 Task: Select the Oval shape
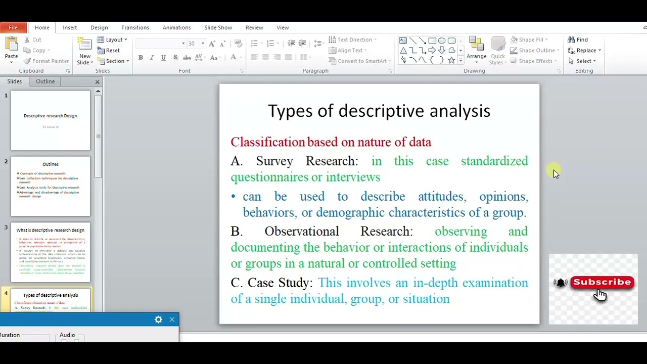(x=441, y=40)
